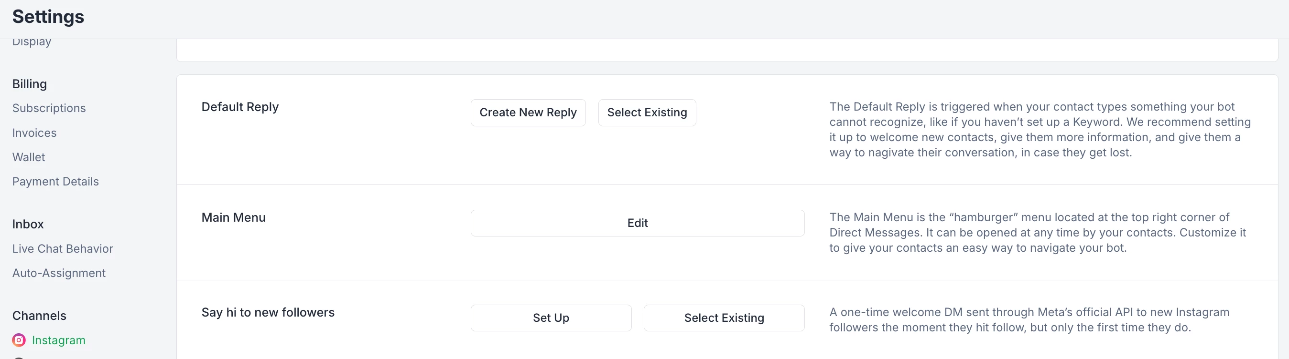Click the Inbox section header
1289x359 pixels.
point(28,224)
